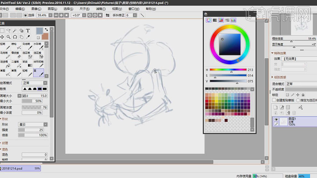Click the straight line drawing mode icon
The width and height of the screenshot is (317, 178).
[x=142, y=15]
